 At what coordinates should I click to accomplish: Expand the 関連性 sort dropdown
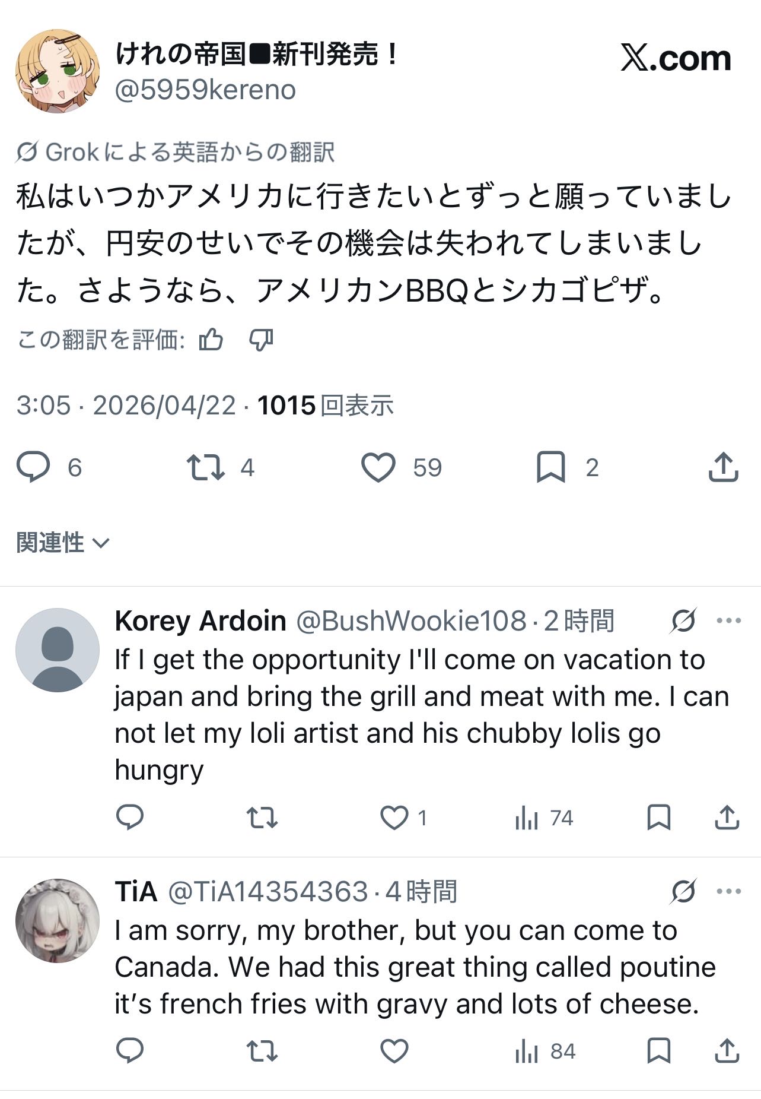(x=63, y=543)
